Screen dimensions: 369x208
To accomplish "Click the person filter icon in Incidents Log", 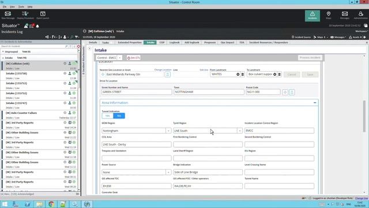I will click(x=65, y=37).
